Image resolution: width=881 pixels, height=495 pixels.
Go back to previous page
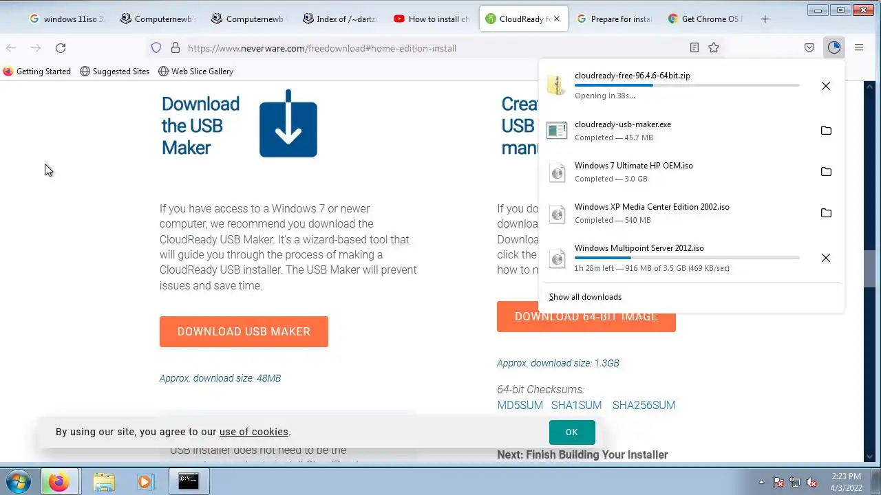[x=11, y=47]
